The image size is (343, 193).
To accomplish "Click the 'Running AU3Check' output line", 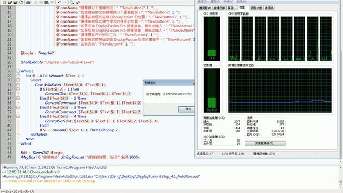I will (54, 167).
